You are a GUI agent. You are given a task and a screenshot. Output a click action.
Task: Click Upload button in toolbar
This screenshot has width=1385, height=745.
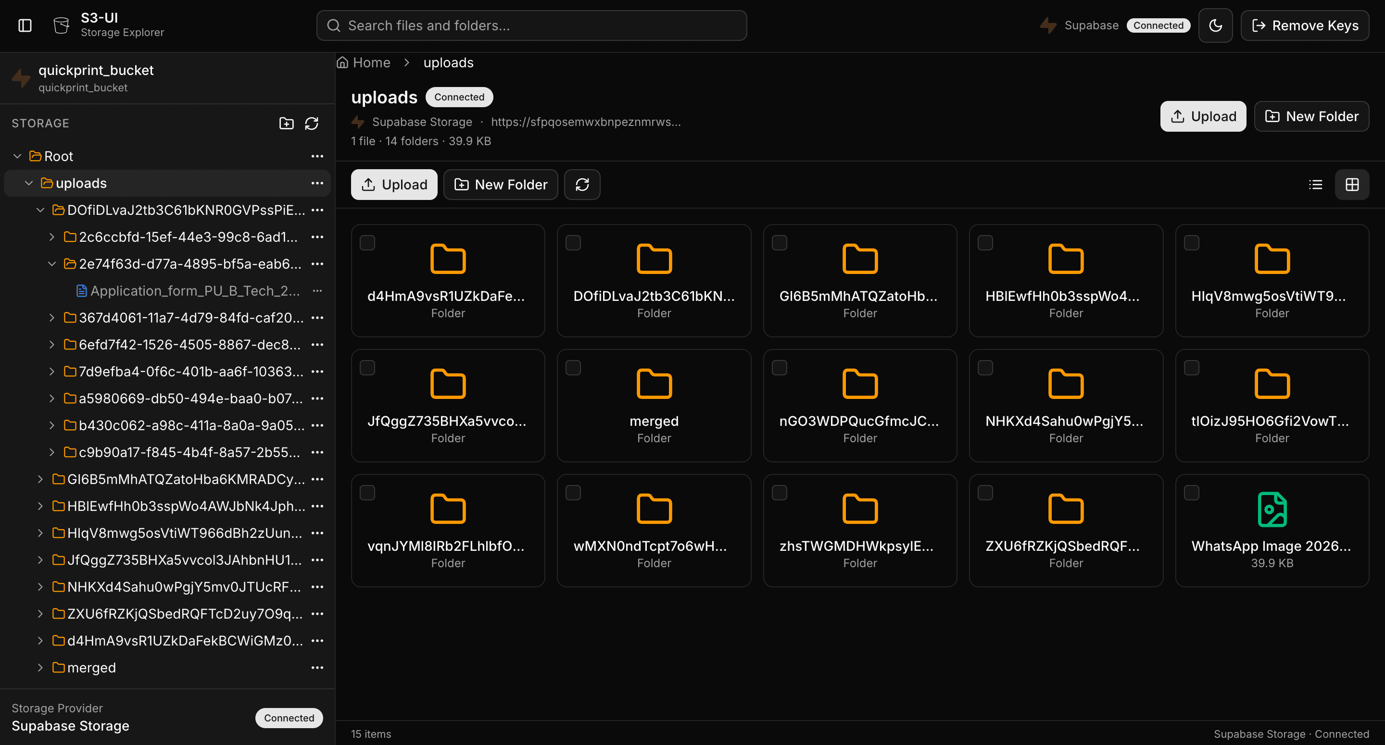(x=394, y=185)
